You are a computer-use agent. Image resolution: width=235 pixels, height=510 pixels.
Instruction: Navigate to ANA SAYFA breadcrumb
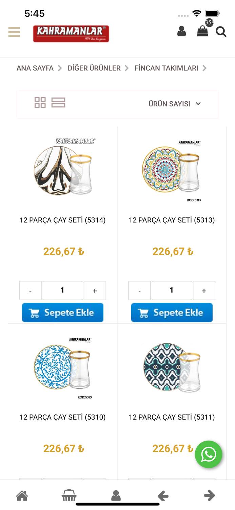tap(35, 68)
